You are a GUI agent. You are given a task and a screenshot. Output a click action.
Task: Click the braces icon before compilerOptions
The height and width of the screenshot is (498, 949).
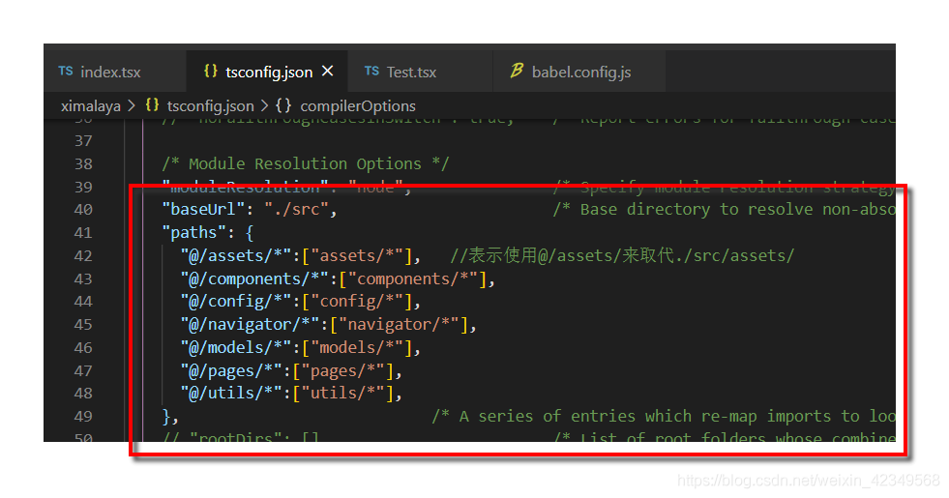point(283,105)
